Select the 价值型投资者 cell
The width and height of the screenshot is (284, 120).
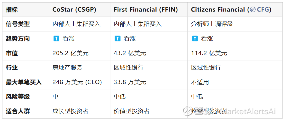[132, 111]
